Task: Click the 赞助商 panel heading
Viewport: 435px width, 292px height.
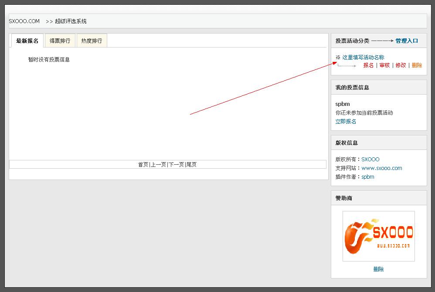Action: [x=344, y=198]
